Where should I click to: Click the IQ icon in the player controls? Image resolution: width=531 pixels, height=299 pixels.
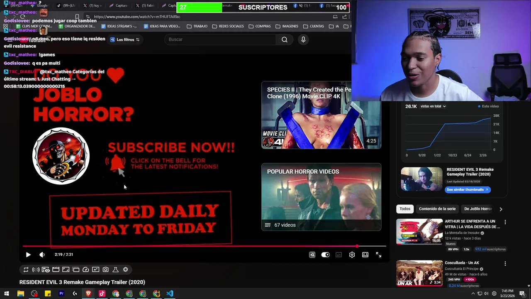pyautogui.click(x=312, y=255)
